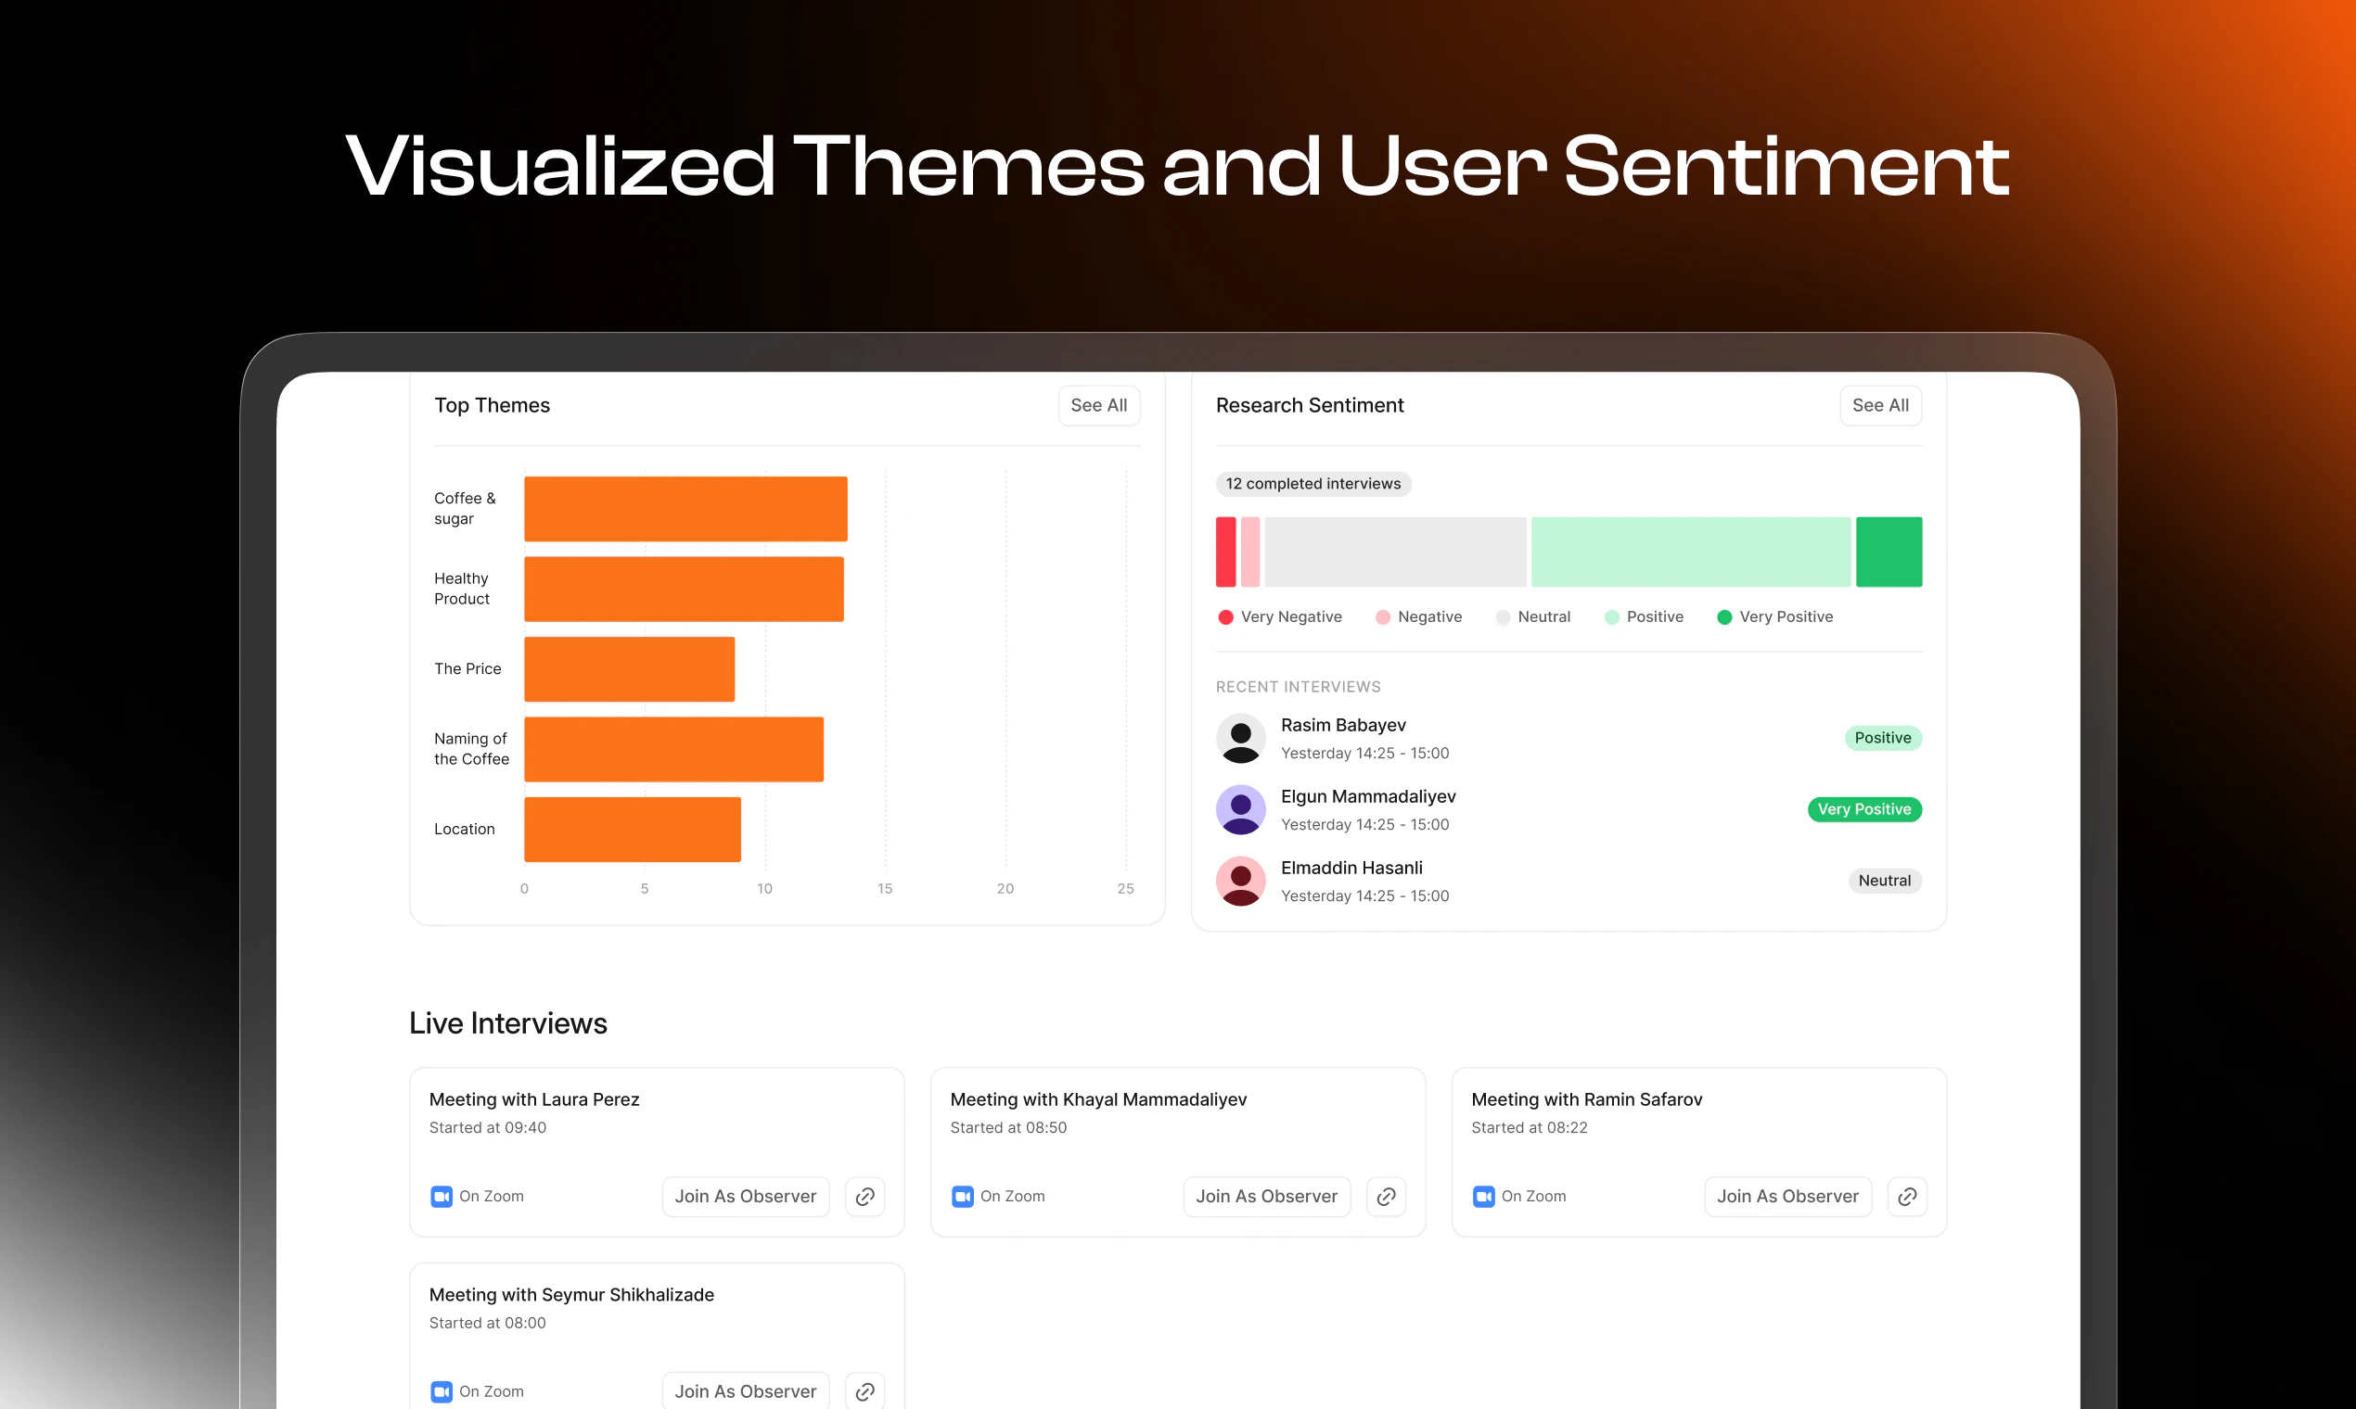Click the Coffee & sugar theme bar
Image resolution: width=2356 pixels, height=1409 pixels.
[x=685, y=509]
